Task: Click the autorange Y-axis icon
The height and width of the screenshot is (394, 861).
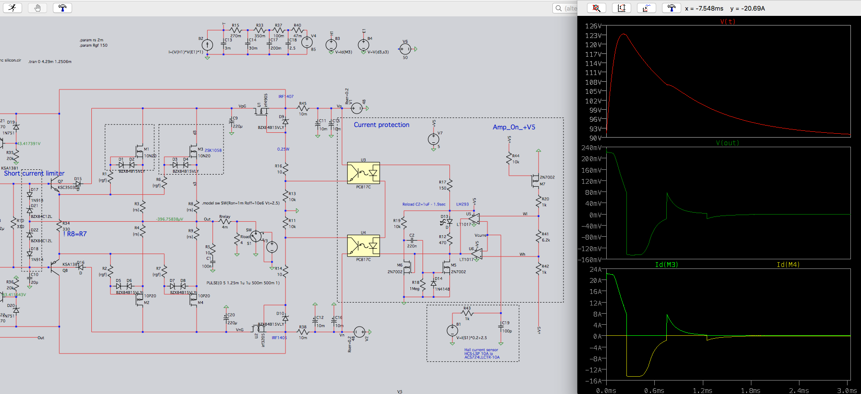Action: (622, 8)
